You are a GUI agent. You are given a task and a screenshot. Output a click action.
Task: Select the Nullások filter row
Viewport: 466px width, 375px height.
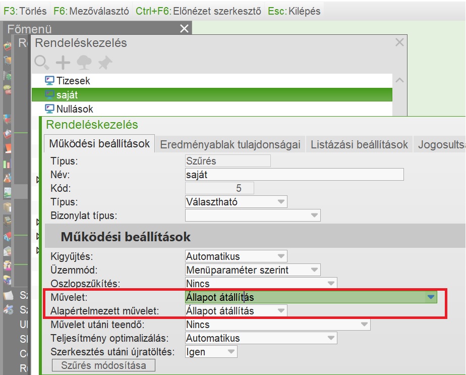pos(212,109)
